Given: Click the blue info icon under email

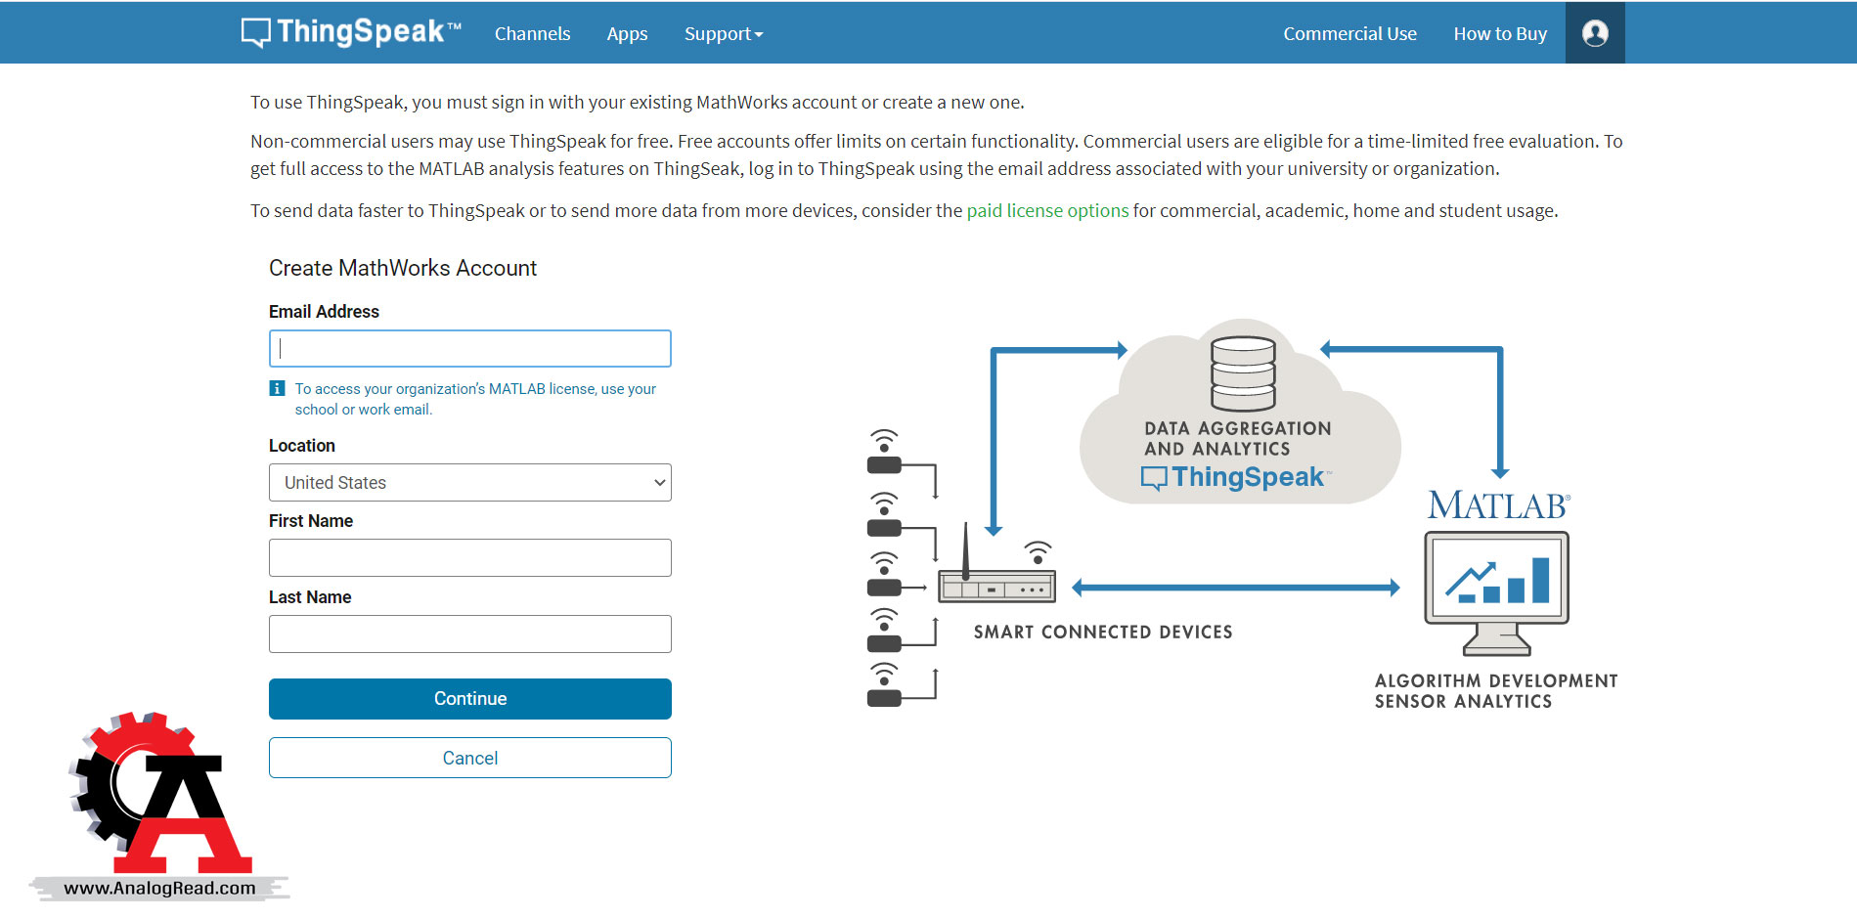Looking at the screenshot, I should click(x=277, y=388).
